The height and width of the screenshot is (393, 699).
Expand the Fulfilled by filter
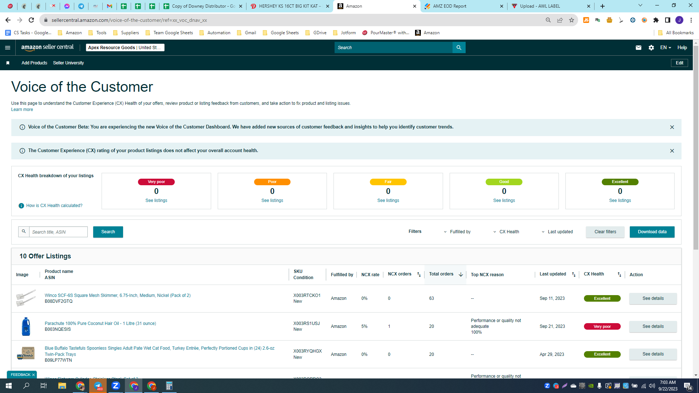(457, 232)
